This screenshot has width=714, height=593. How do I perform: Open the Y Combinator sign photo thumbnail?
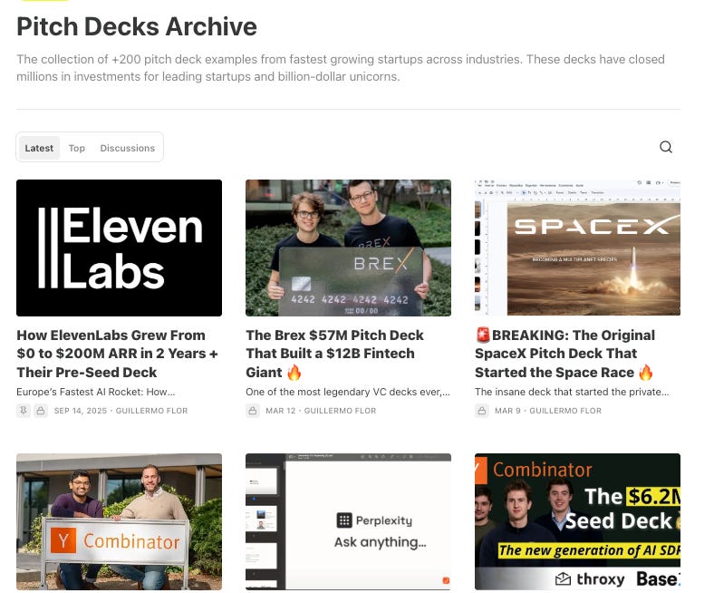120,521
